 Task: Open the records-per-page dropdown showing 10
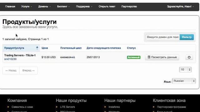click(185, 70)
